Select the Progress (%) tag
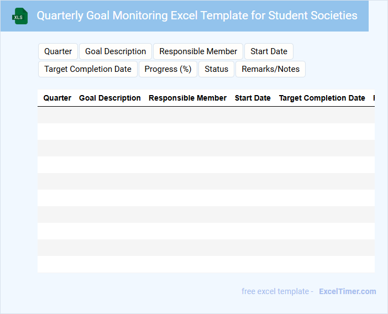The width and height of the screenshot is (388, 314). [168, 69]
